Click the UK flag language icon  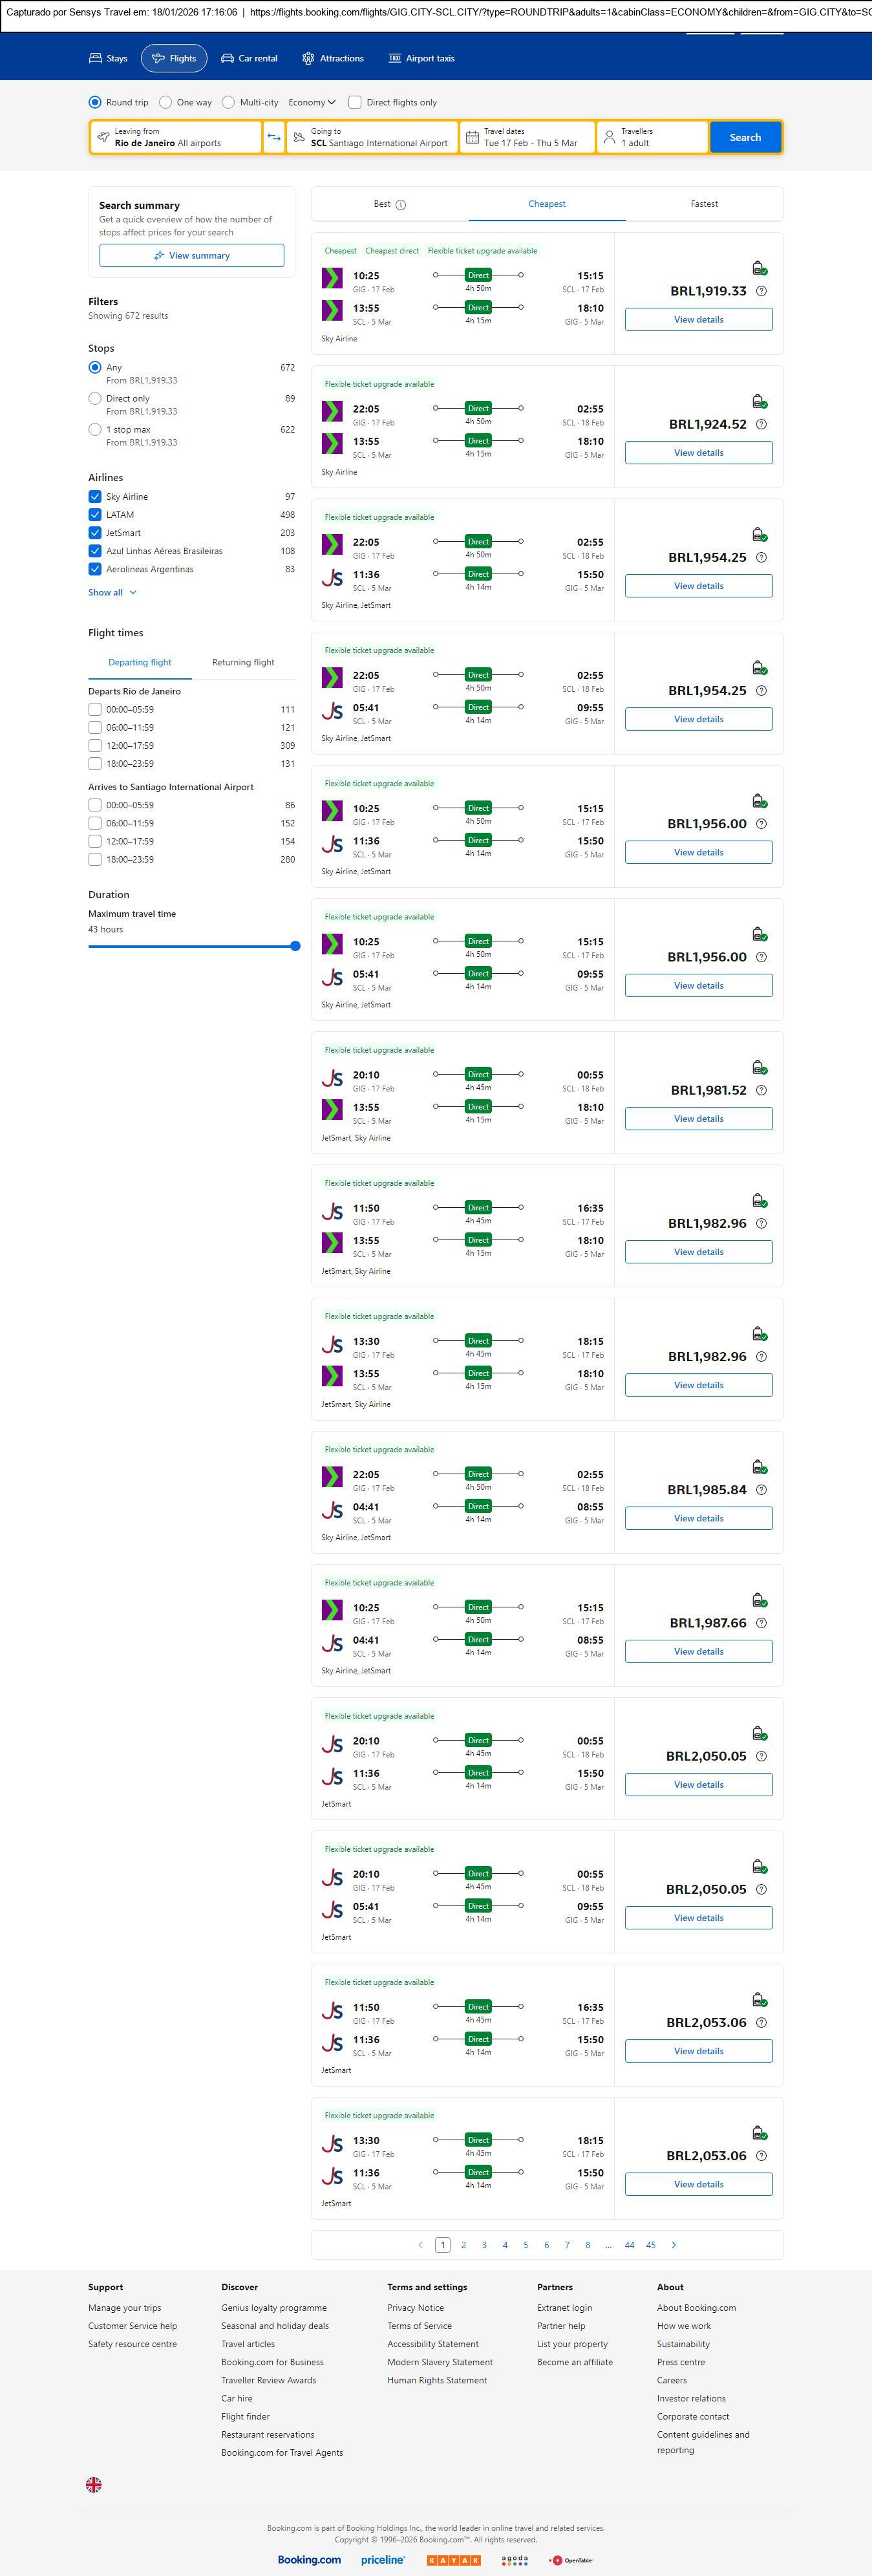(x=94, y=2484)
